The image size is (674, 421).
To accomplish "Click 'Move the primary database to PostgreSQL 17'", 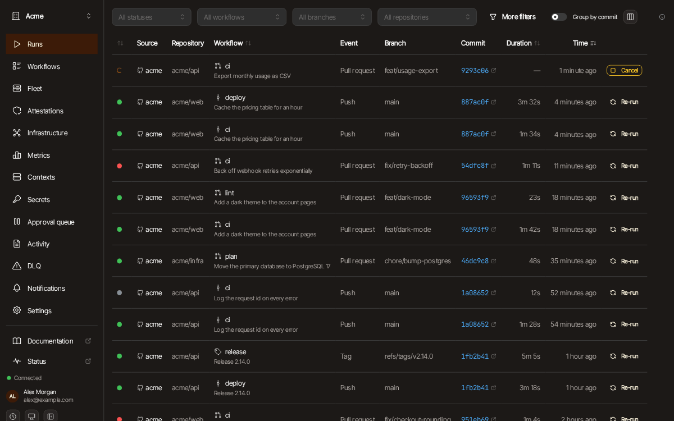I will 272,266.
